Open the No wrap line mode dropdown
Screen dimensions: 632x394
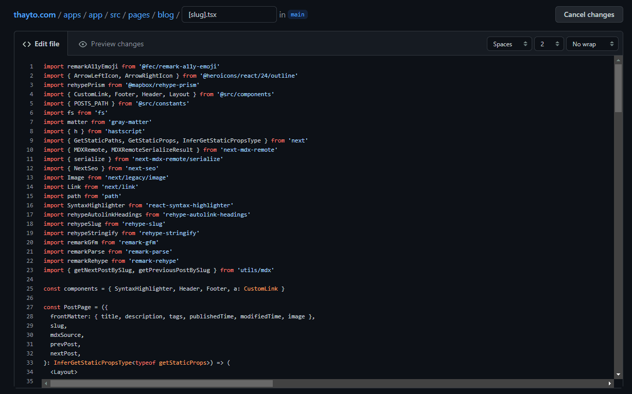pyautogui.click(x=592, y=44)
